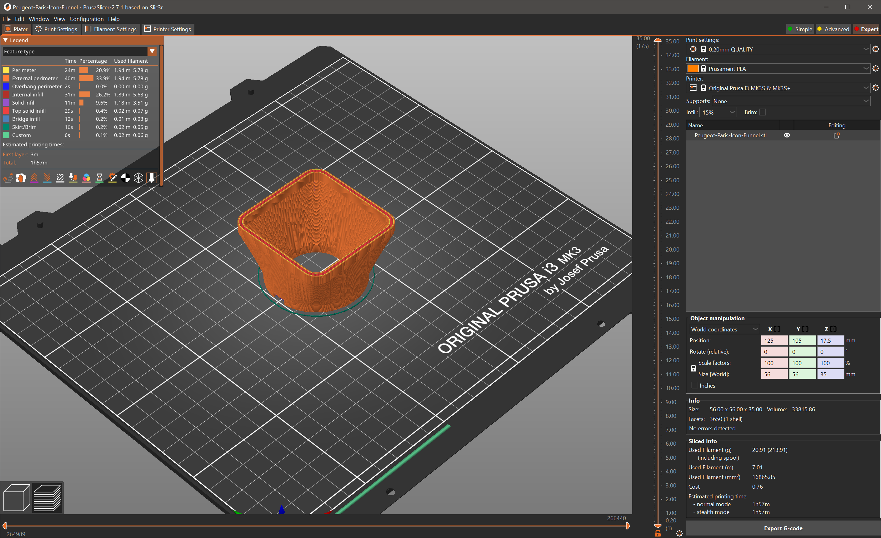Switch to Advanced mode

[x=833, y=29]
